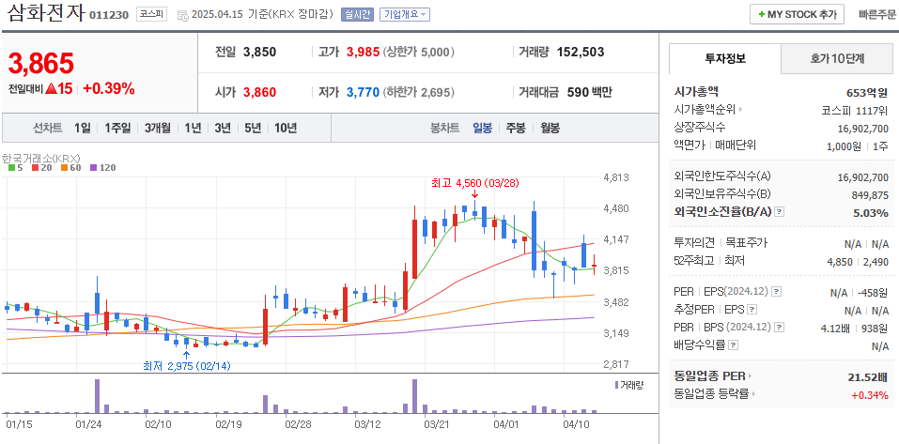Click the 최고 4,560 (03/28) chart marker
The width and height of the screenshot is (899, 444).
[474, 183]
